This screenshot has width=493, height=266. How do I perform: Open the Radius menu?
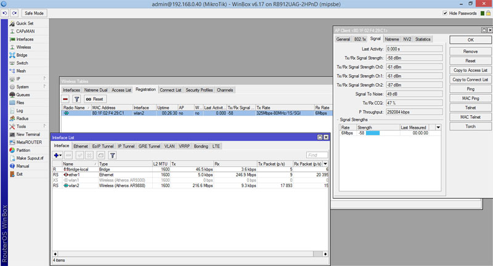[22, 118]
